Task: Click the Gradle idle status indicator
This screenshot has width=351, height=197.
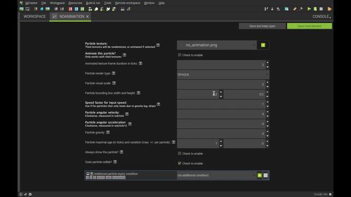Action: [322, 194]
